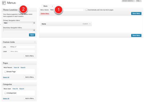The width and height of the screenshot is (144, 102).
Task: Open Search tab in Categories panel
Action: coord(22,89)
